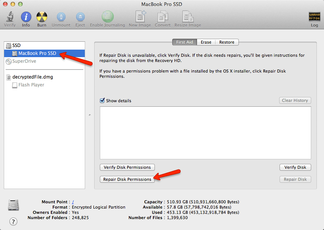Viewport: 324px width, 230px height.
Task: Click the SuperDrive optical disc icon
Action: (8, 61)
